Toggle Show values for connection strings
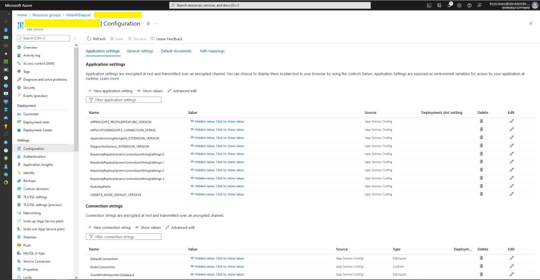 click(x=148, y=227)
